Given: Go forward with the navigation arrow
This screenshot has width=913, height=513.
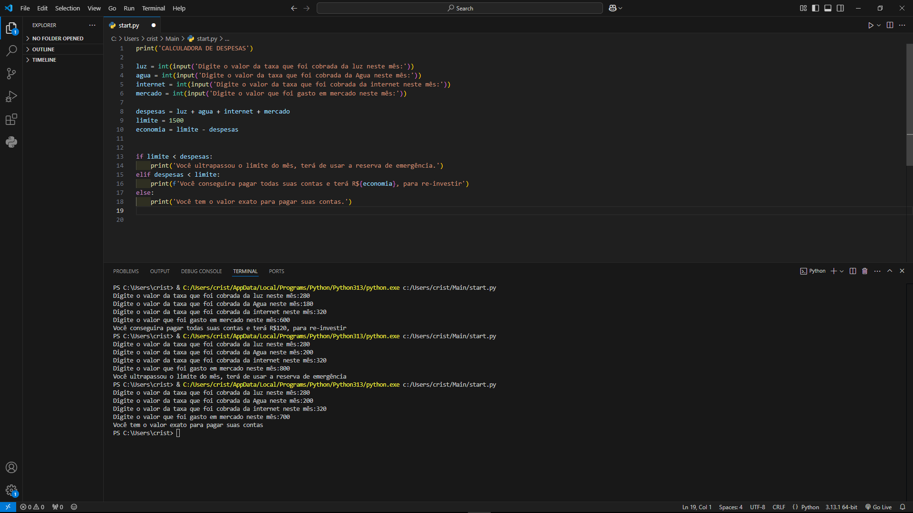Looking at the screenshot, I should click(x=306, y=8).
